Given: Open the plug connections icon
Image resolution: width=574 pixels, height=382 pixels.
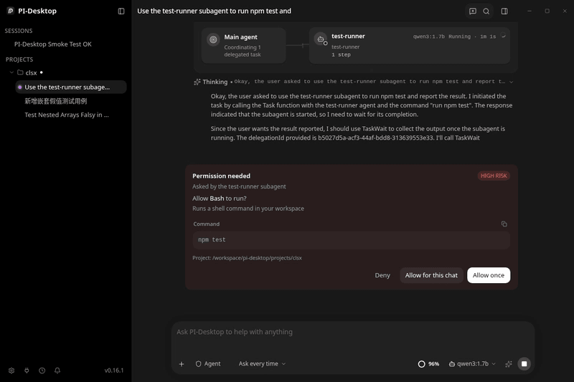Looking at the screenshot, I should [27, 371].
